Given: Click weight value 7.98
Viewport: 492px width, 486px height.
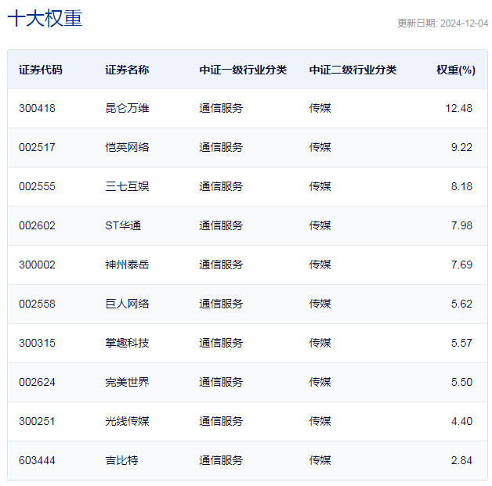Looking at the screenshot, I should tap(461, 225).
